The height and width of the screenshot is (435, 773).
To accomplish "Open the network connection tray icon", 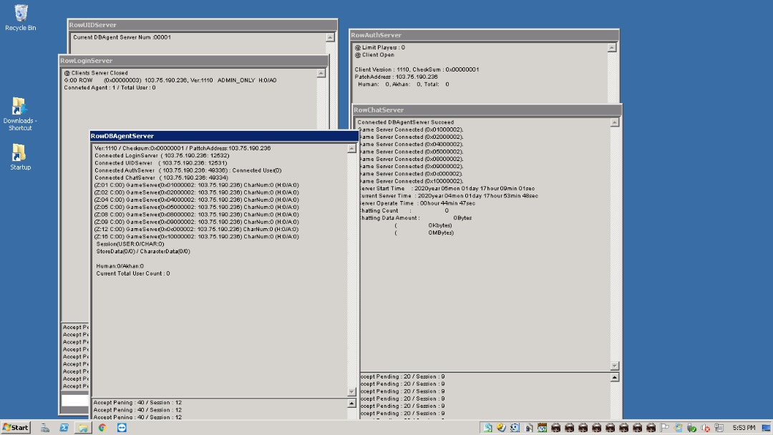I will [719, 428].
